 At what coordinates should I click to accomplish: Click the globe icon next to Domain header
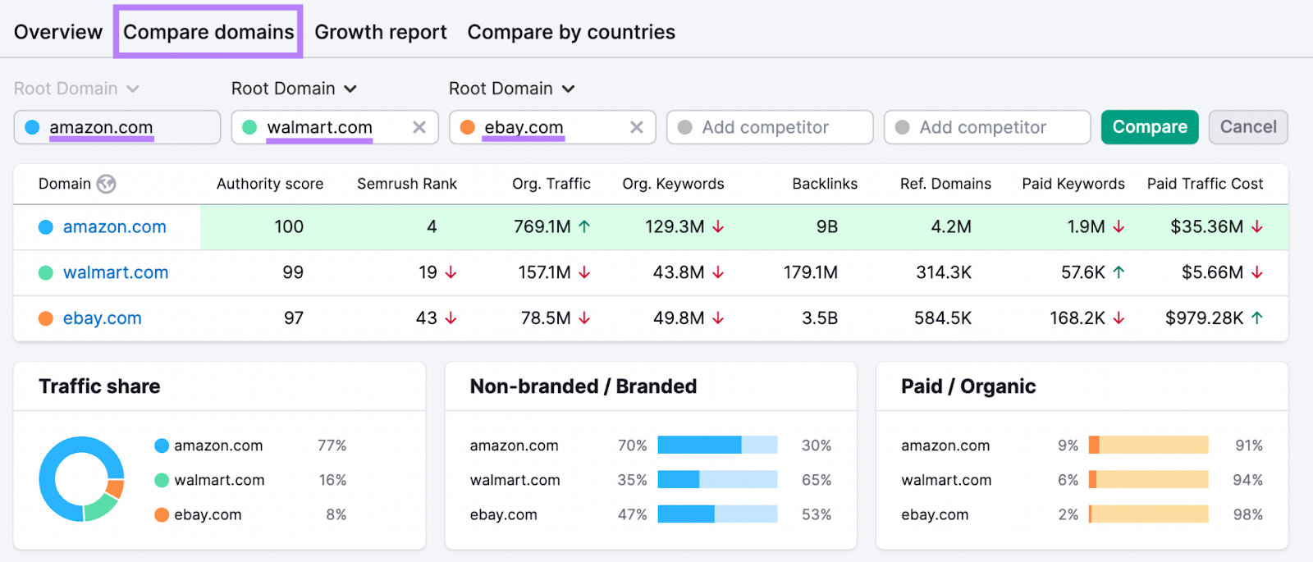[x=106, y=184]
